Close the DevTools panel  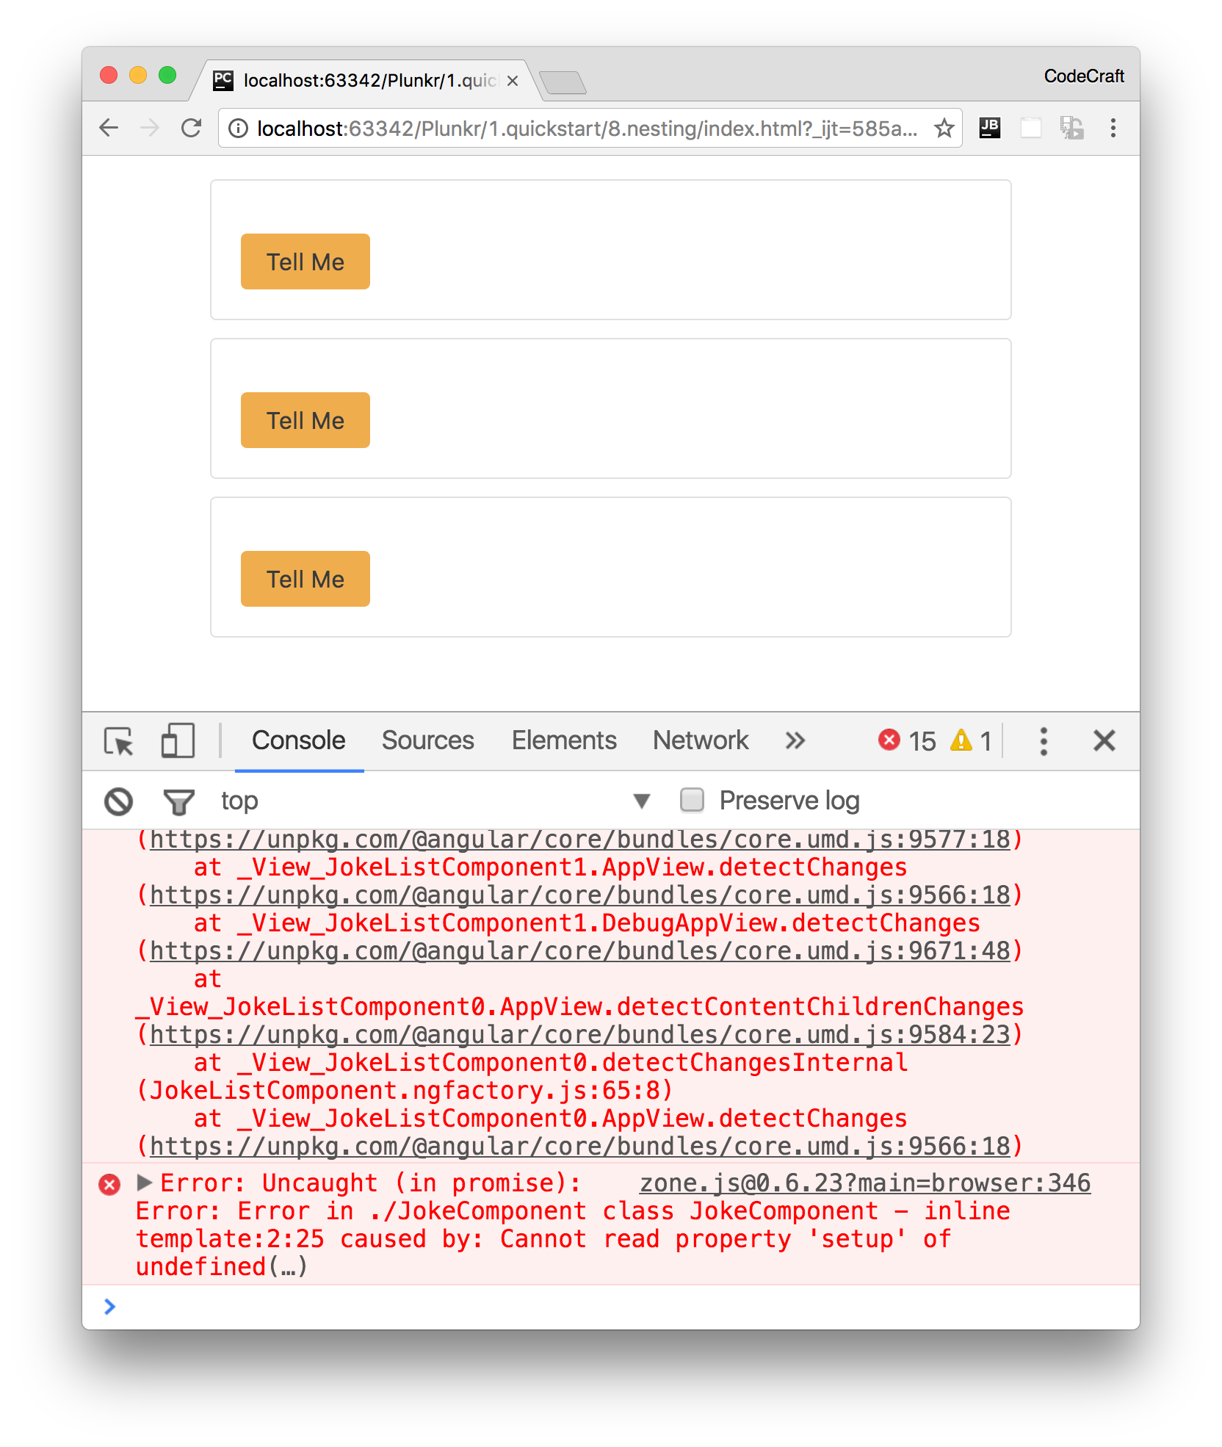(1104, 740)
